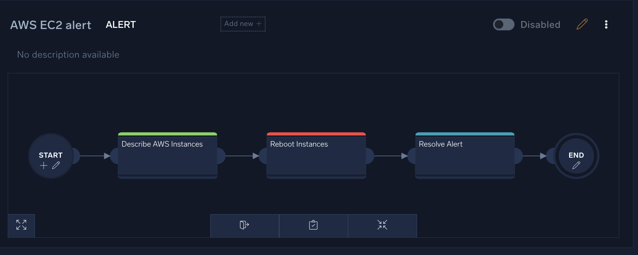Image resolution: width=638 pixels, height=255 pixels.
Task: Click the output port of Resolve Alert node
Action: (x=519, y=156)
